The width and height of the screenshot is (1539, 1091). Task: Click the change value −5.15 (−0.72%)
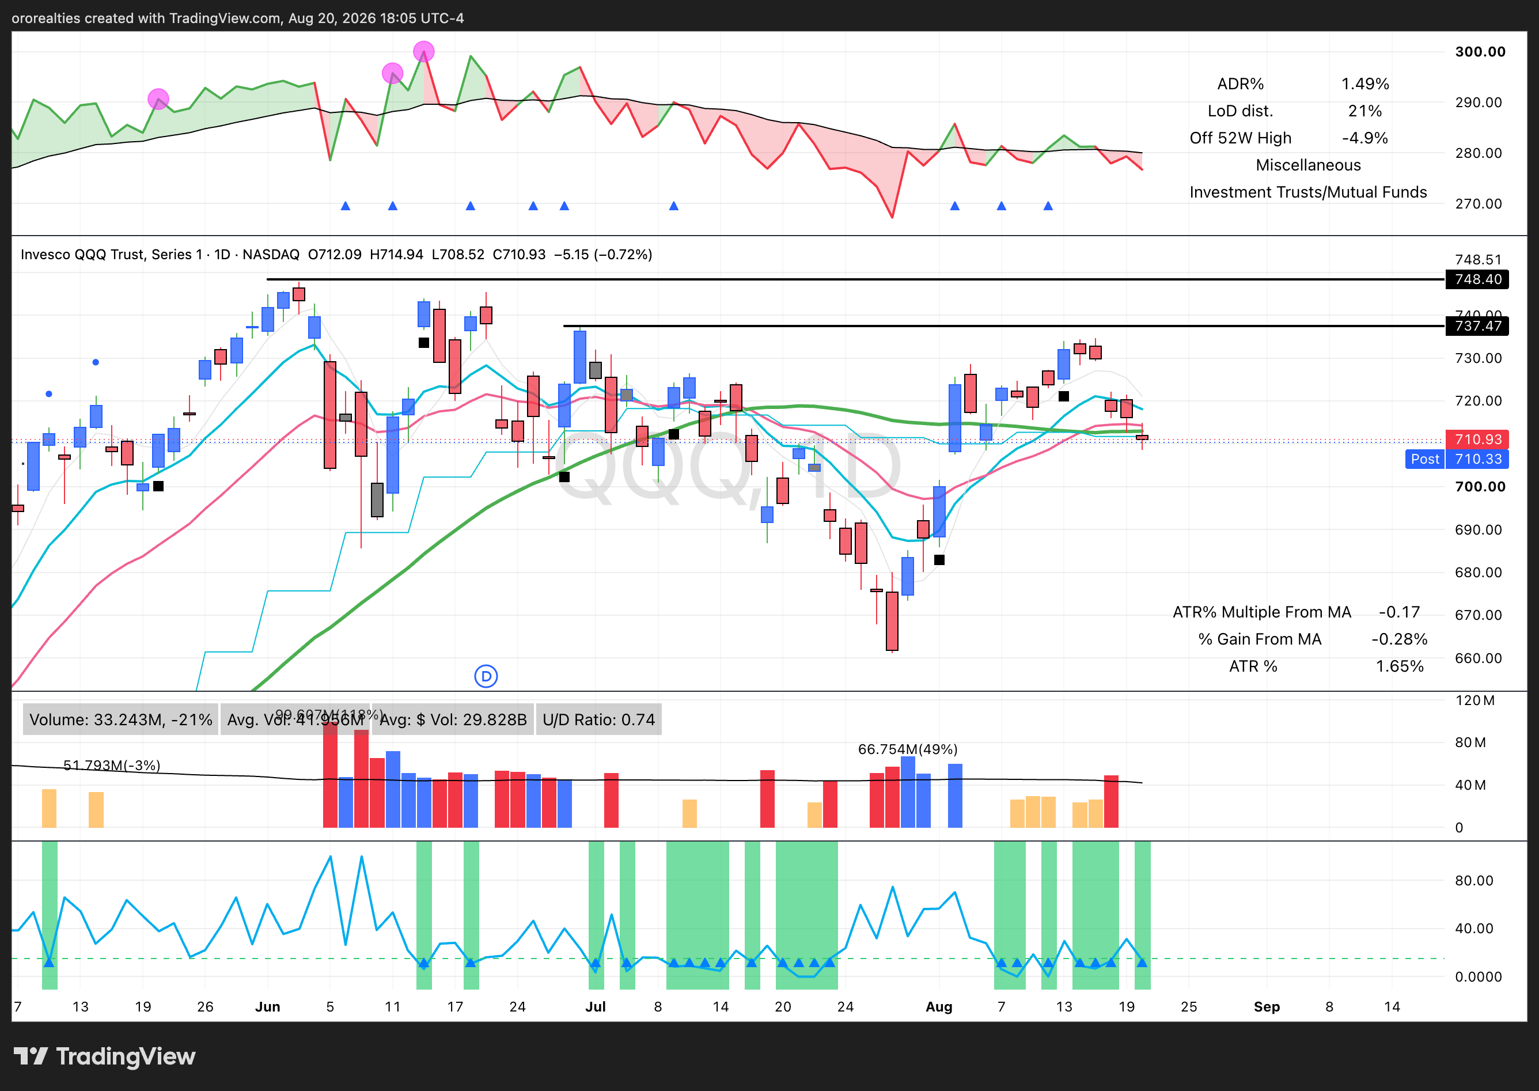[602, 255]
